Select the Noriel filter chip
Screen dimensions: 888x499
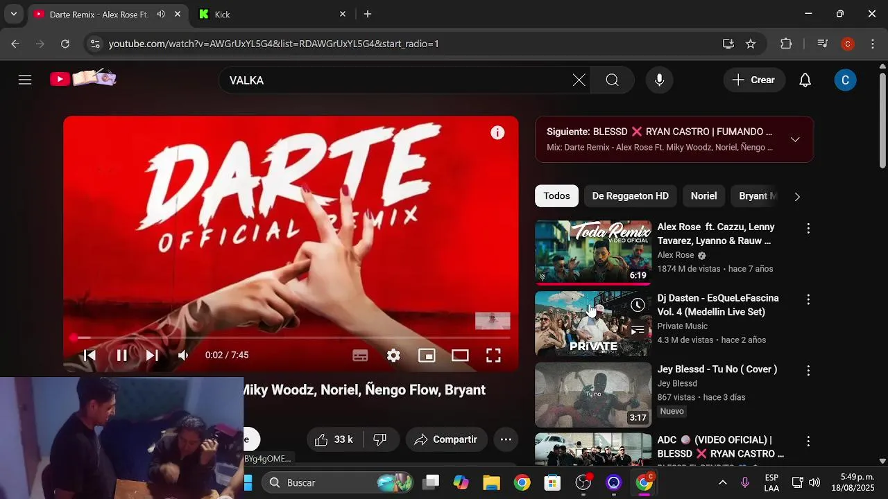click(x=703, y=196)
